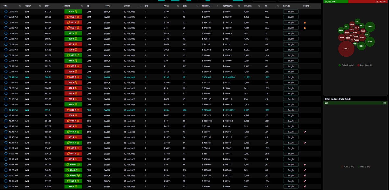The height and width of the screenshot is (190, 389).
Task: Click fire score icon in 03:25 PM row
Action: 305,28
